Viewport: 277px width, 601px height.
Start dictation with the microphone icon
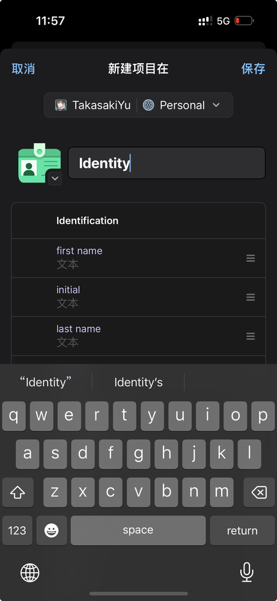pos(247,572)
